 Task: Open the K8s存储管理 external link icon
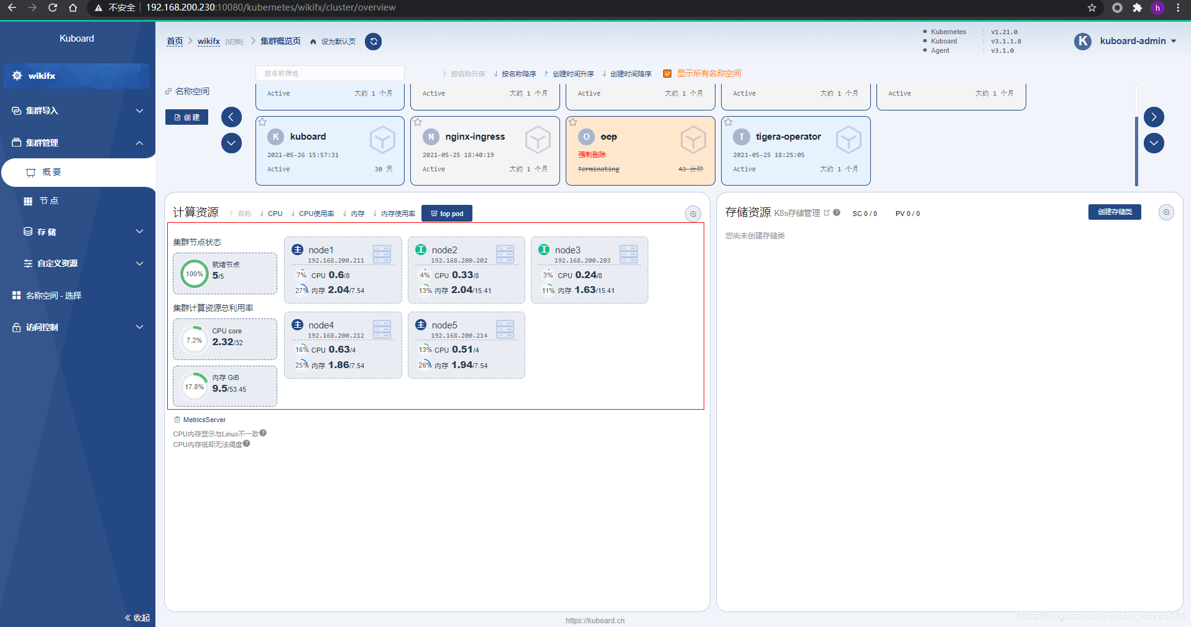(827, 212)
